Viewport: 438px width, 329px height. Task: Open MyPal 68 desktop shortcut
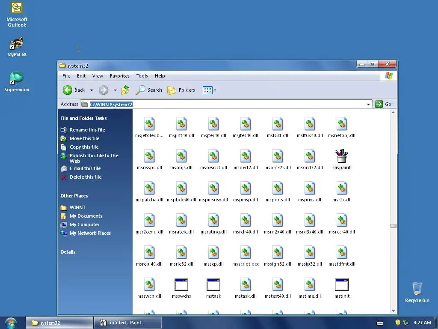click(x=17, y=47)
